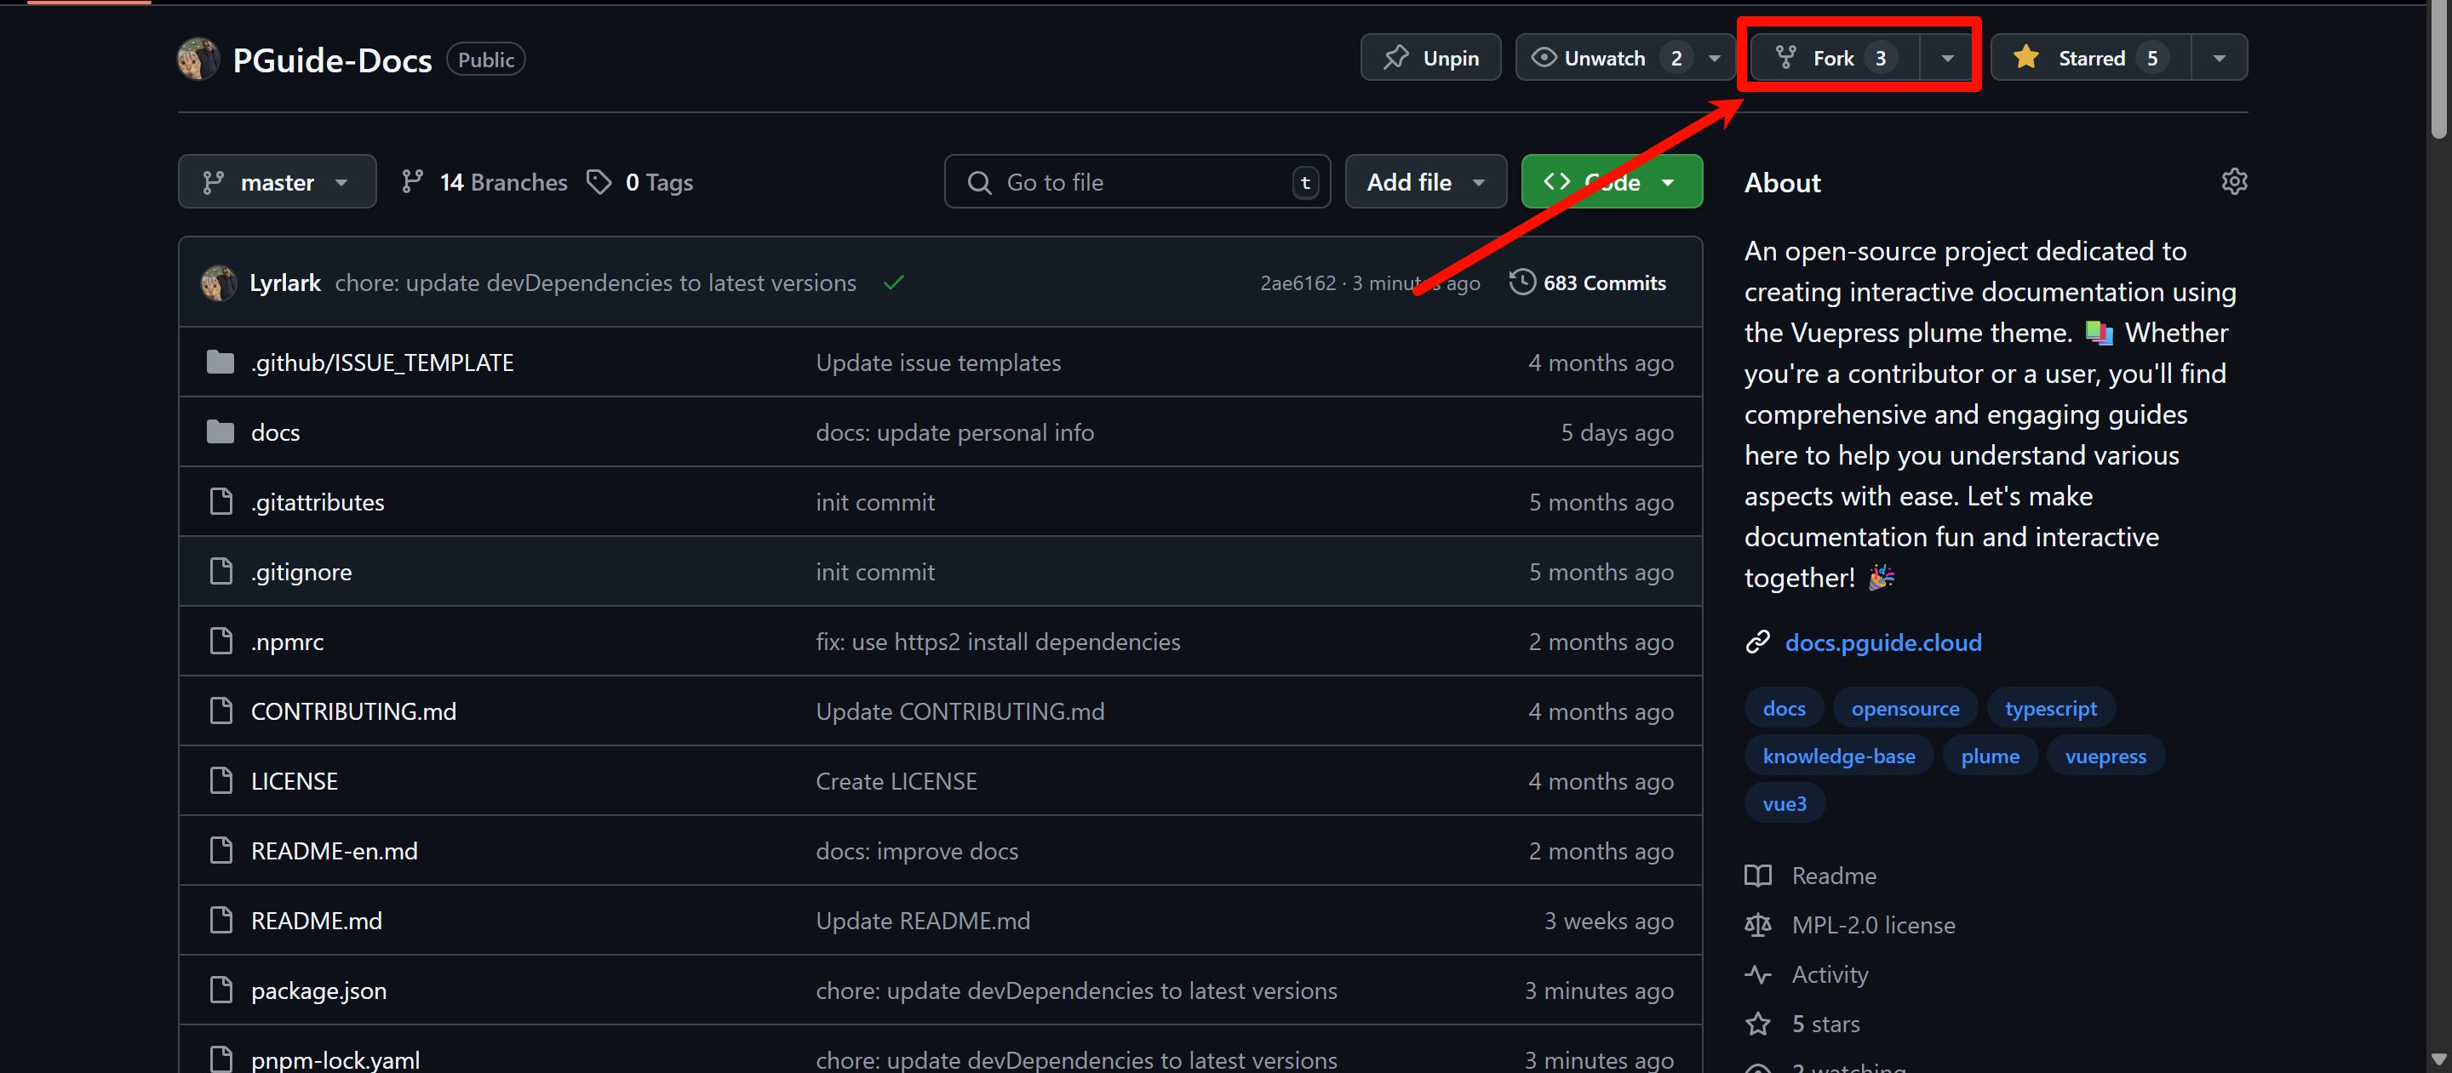Open the pnpm-lock.yaml file

click(x=335, y=1059)
